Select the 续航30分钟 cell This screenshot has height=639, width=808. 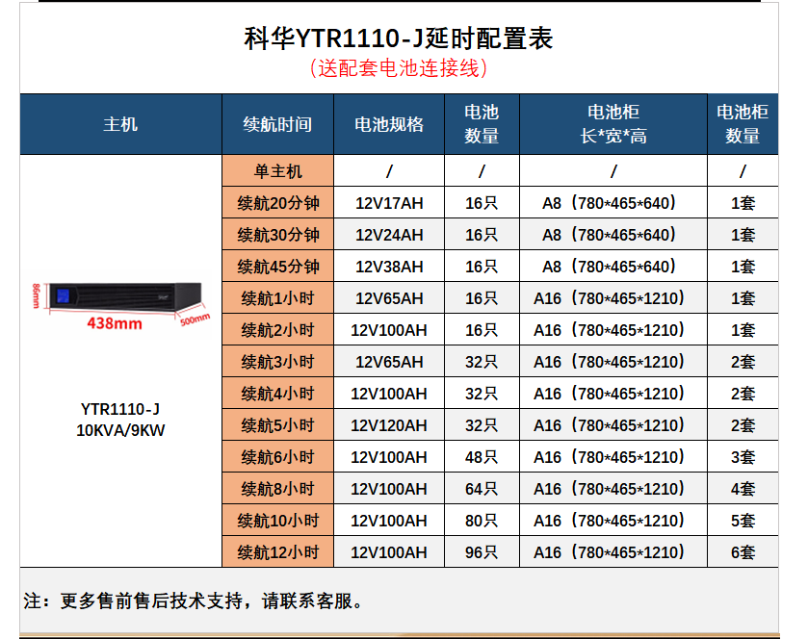[277, 235]
